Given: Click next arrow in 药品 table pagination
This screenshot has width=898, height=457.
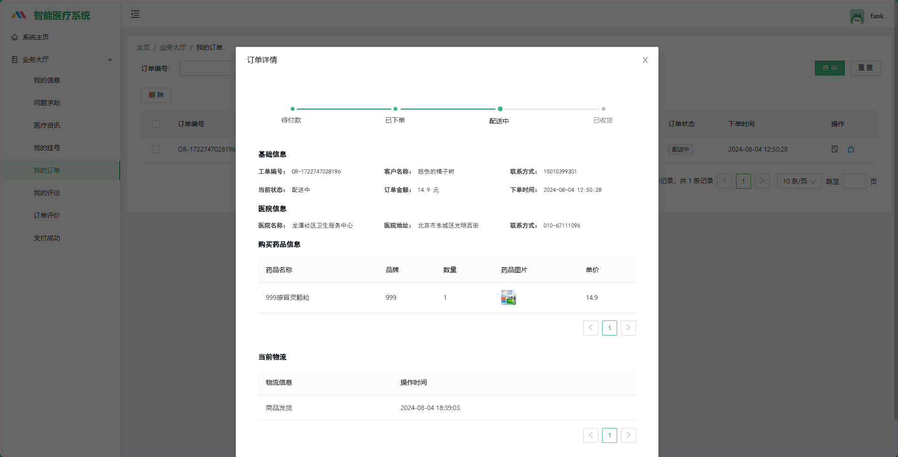Looking at the screenshot, I should click(628, 328).
